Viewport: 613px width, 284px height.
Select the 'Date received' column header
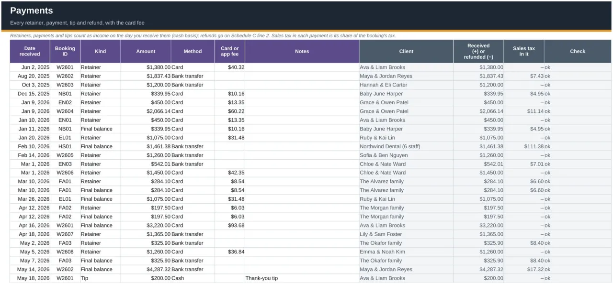point(30,51)
